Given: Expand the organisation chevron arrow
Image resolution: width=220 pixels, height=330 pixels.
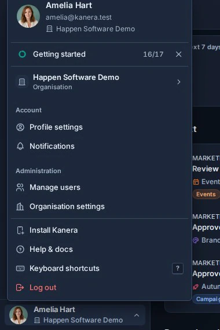Looking at the screenshot, I should pyautogui.click(x=179, y=82).
